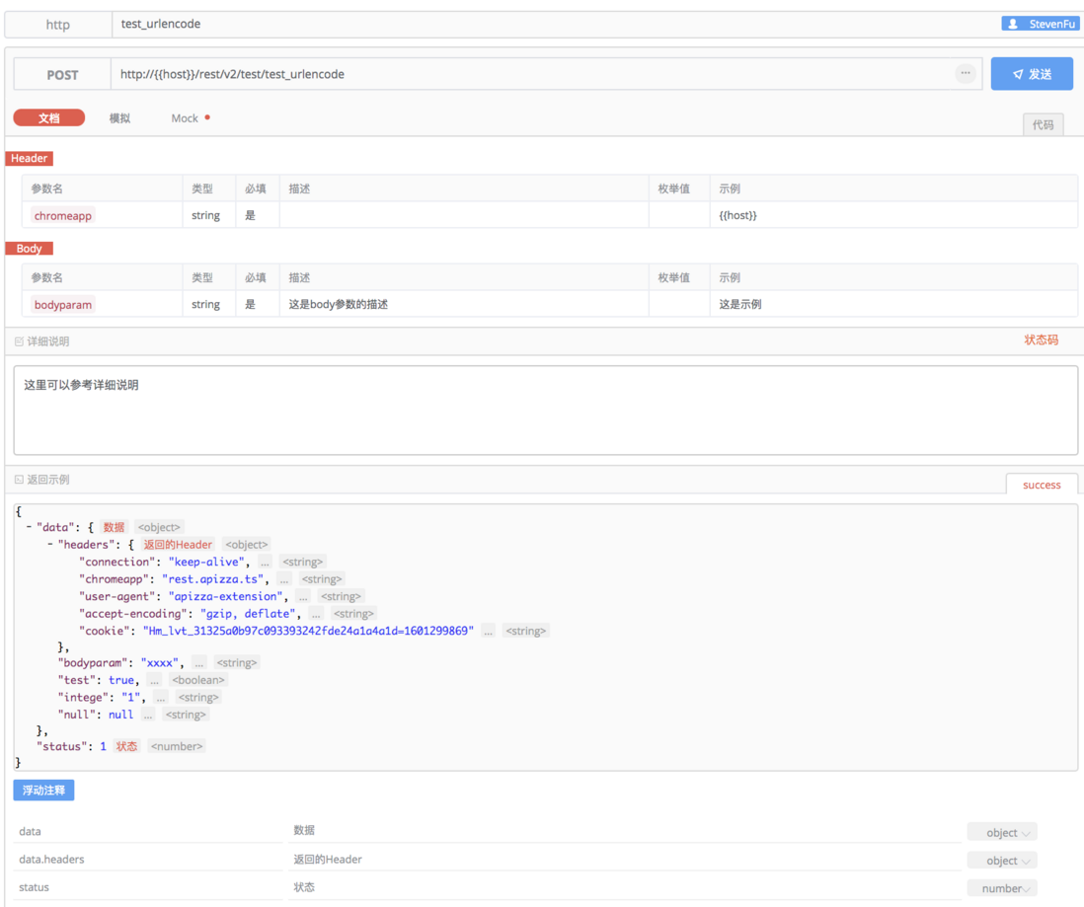Viewport: 1084px width, 907px height.
Task: Select the success response tab
Action: 1042,485
